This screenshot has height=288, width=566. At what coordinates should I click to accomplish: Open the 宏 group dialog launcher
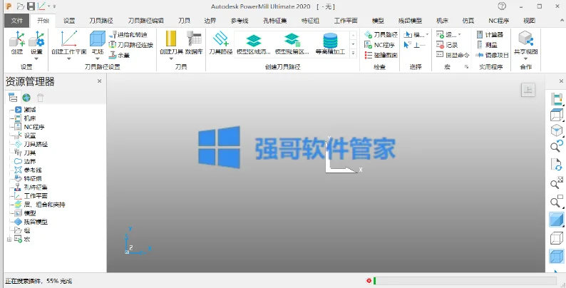pyautogui.click(x=466, y=67)
